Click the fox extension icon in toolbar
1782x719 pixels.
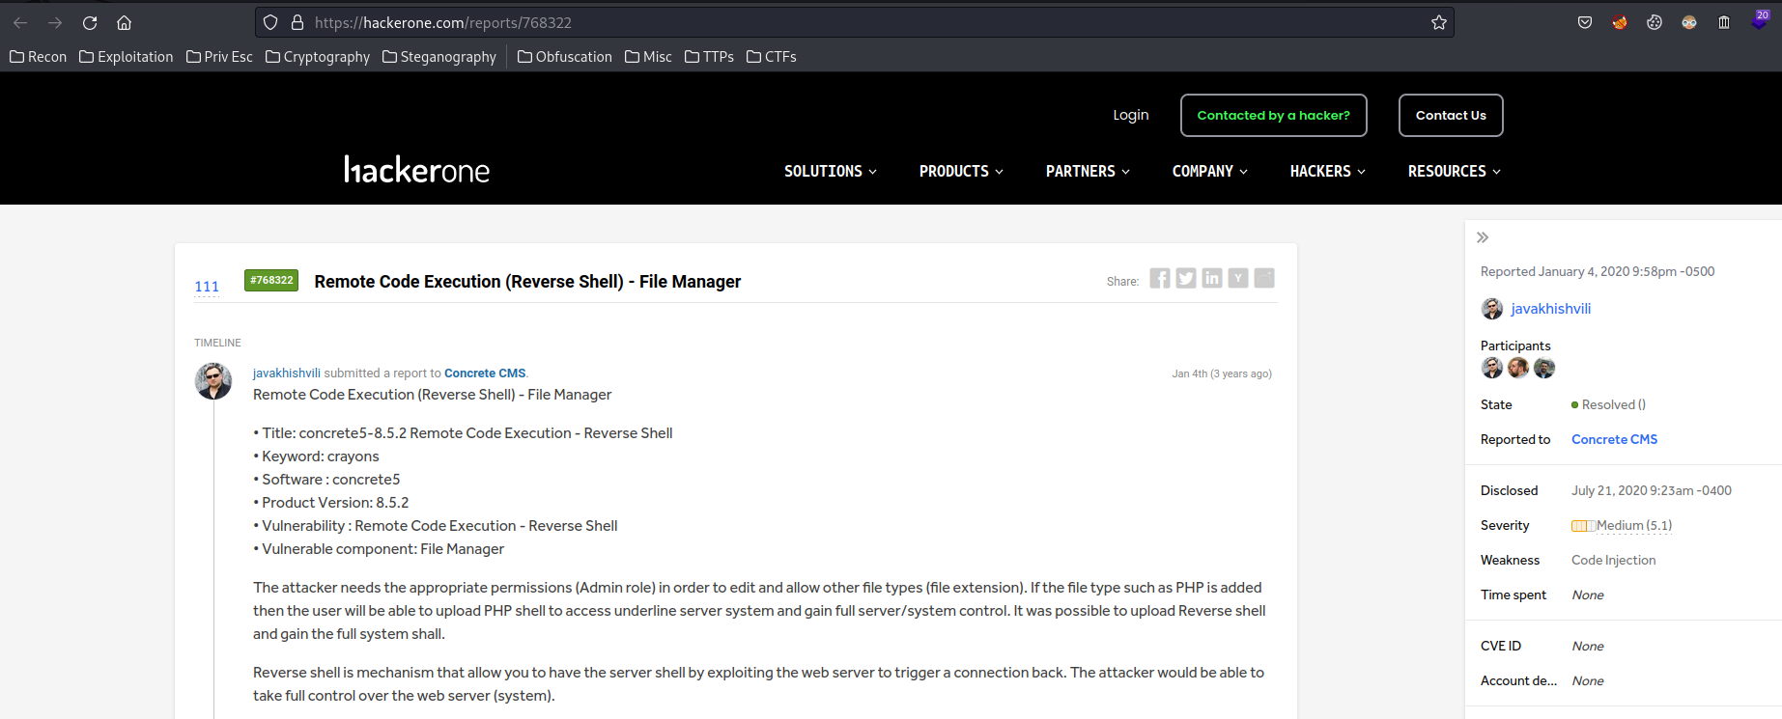pos(1620,22)
